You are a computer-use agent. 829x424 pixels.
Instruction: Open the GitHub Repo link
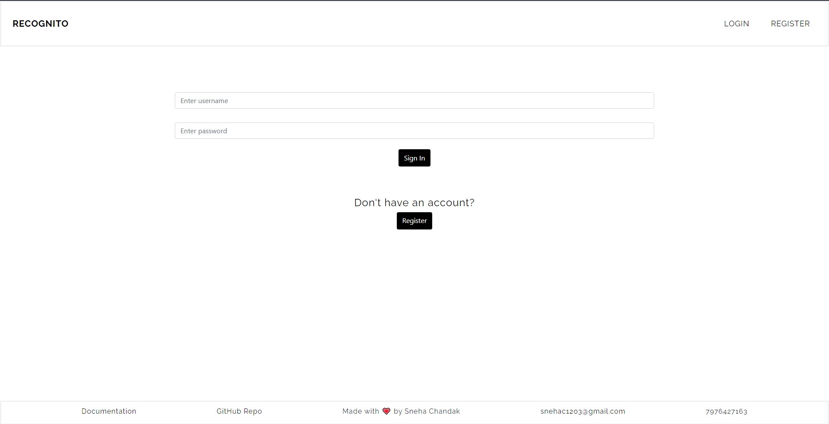[238, 411]
